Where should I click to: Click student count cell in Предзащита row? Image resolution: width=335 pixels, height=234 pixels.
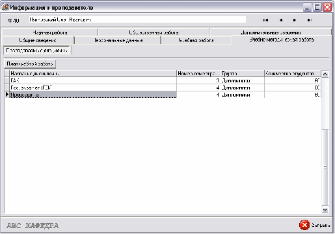(x=293, y=95)
